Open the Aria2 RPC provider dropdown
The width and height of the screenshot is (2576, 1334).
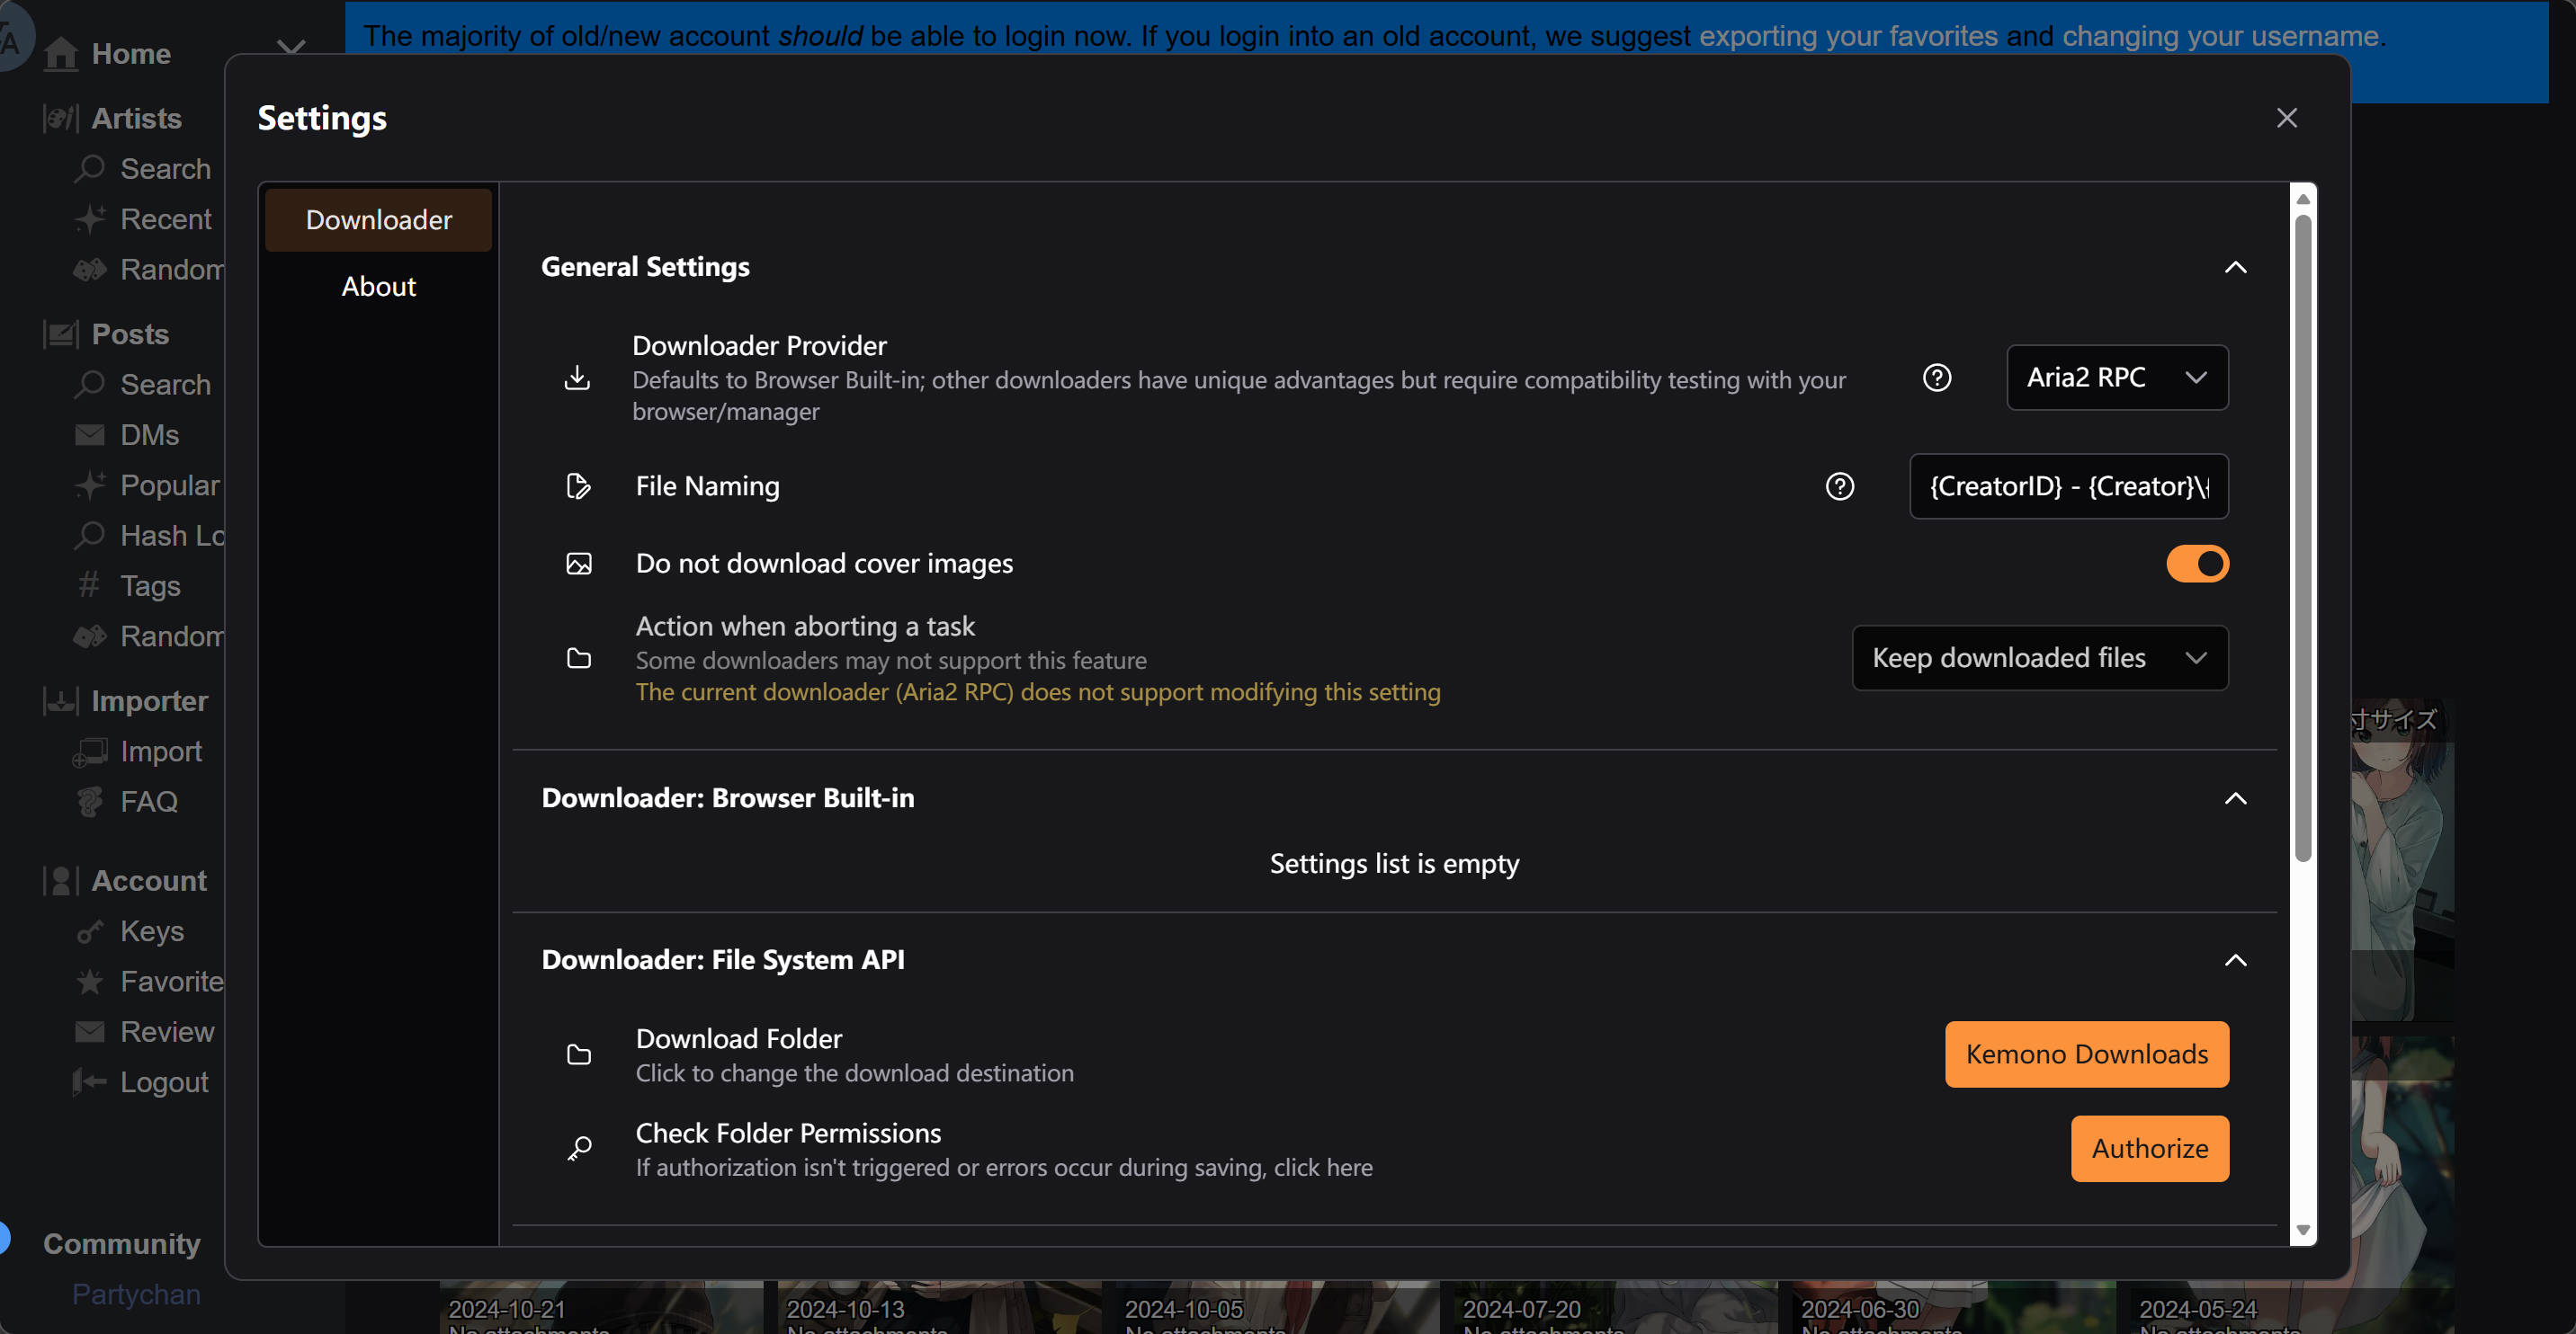[2116, 378]
